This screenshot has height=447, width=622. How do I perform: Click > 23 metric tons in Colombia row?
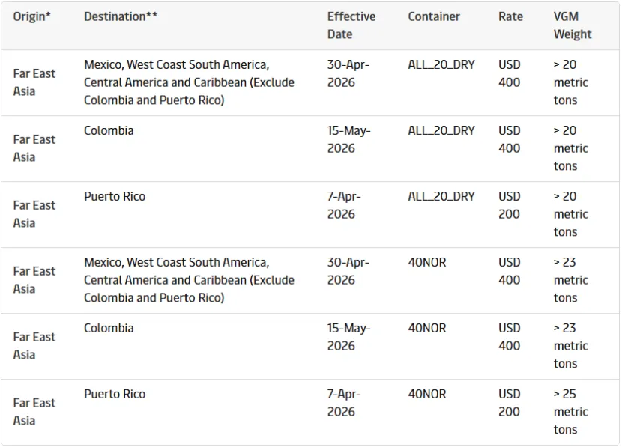click(x=570, y=346)
